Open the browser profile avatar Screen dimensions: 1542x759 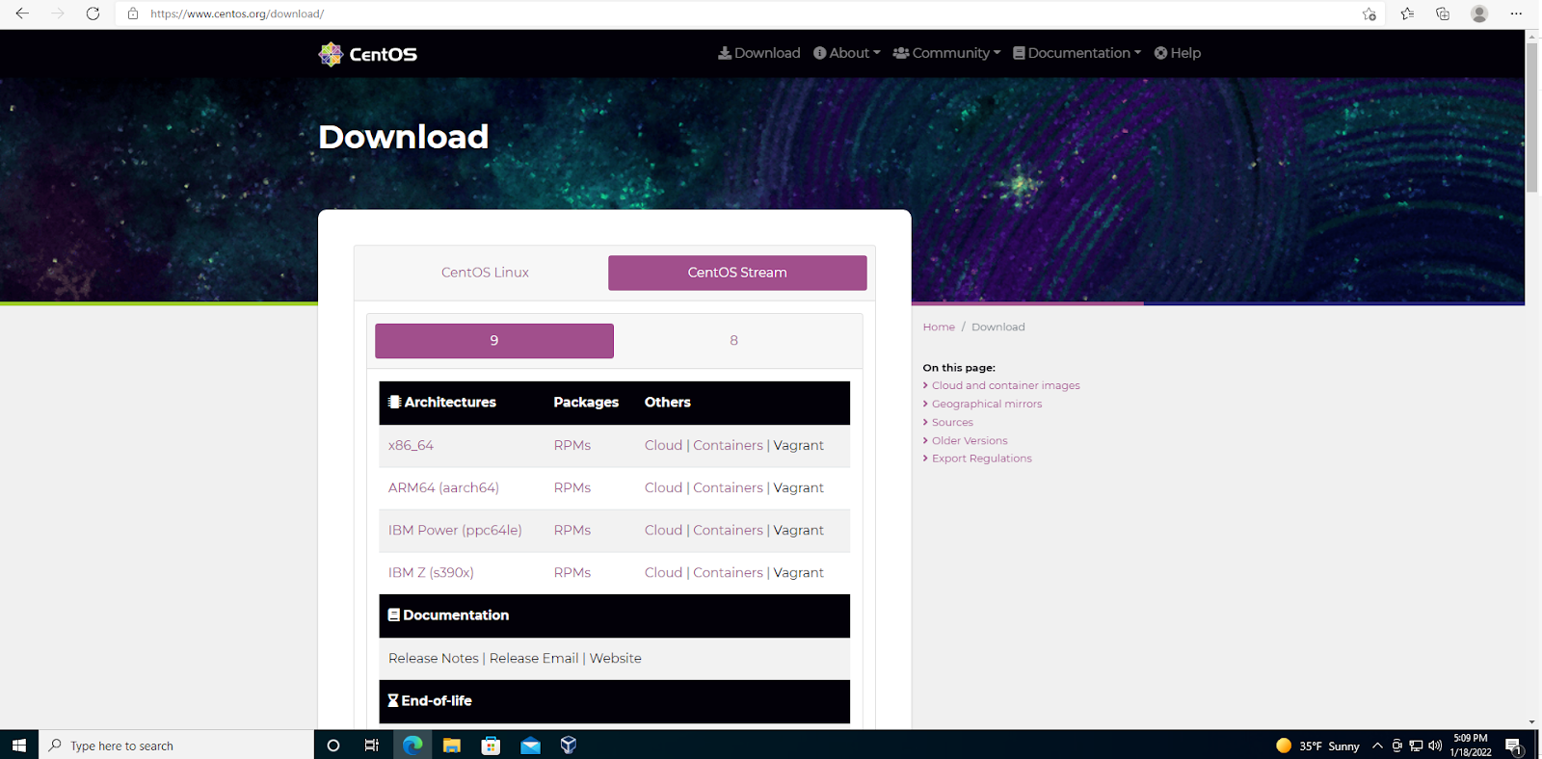click(1479, 13)
